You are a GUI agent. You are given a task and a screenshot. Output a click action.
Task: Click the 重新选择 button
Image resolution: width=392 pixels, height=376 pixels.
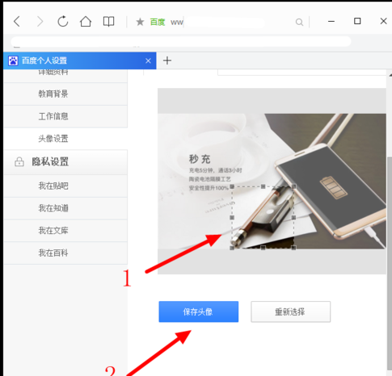point(290,311)
